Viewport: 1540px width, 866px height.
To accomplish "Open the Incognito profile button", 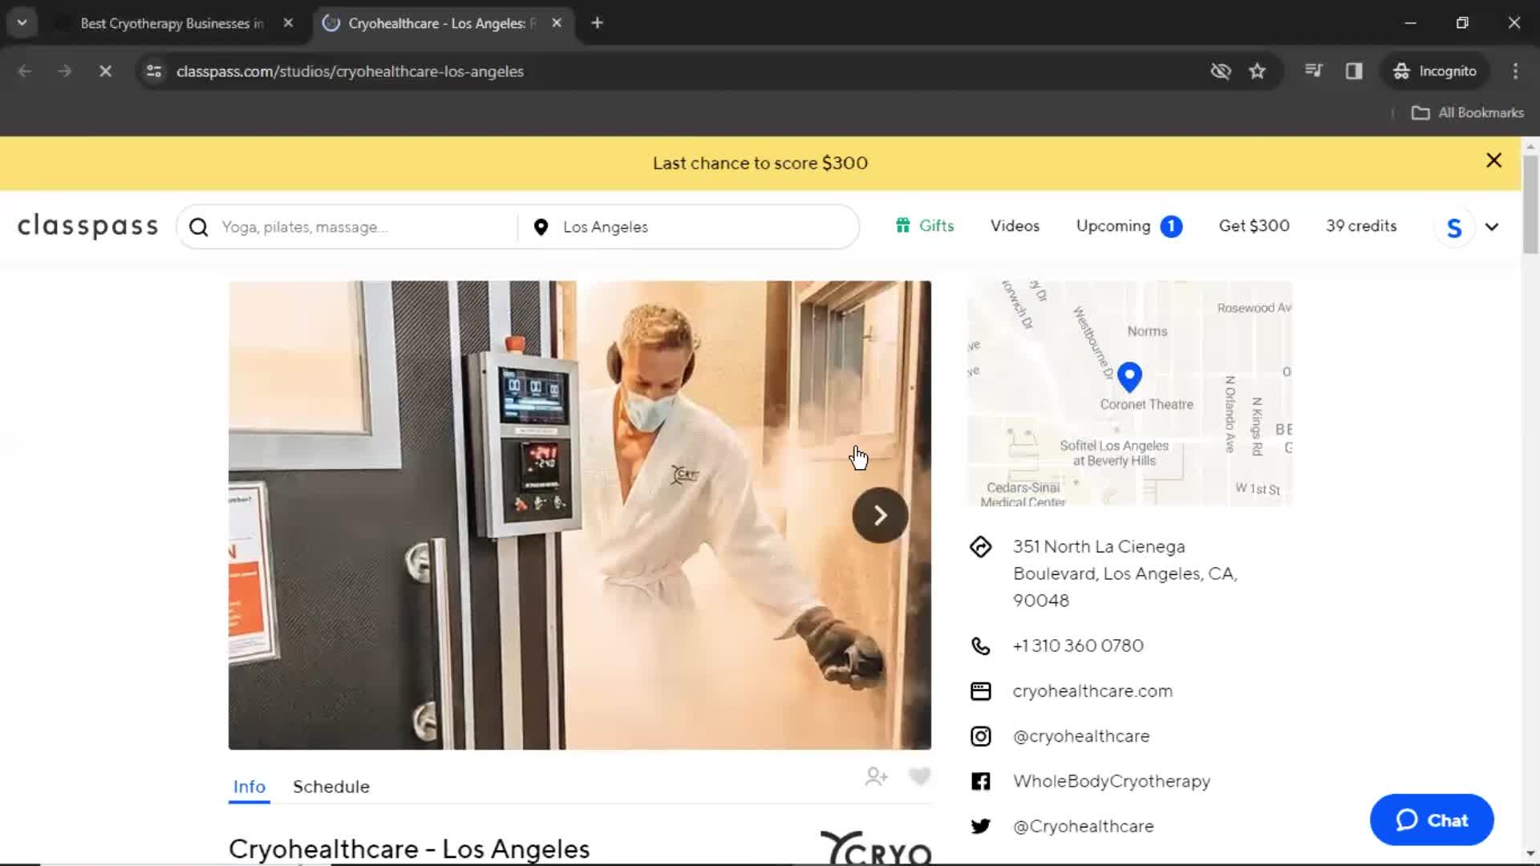I will click(x=1435, y=71).
